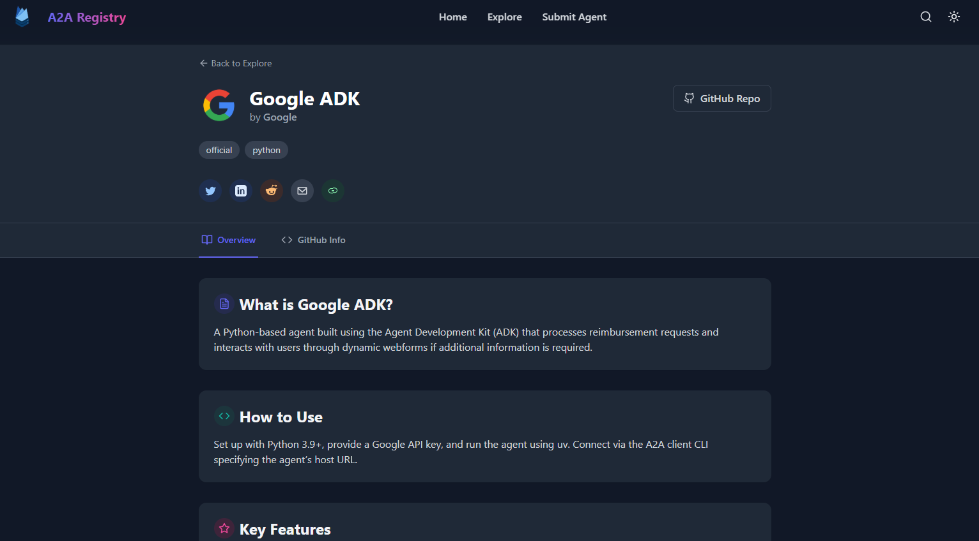The image size is (979, 541).
Task: Open the Submit Agent nav item
Action: pyautogui.click(x=574, y=17)
